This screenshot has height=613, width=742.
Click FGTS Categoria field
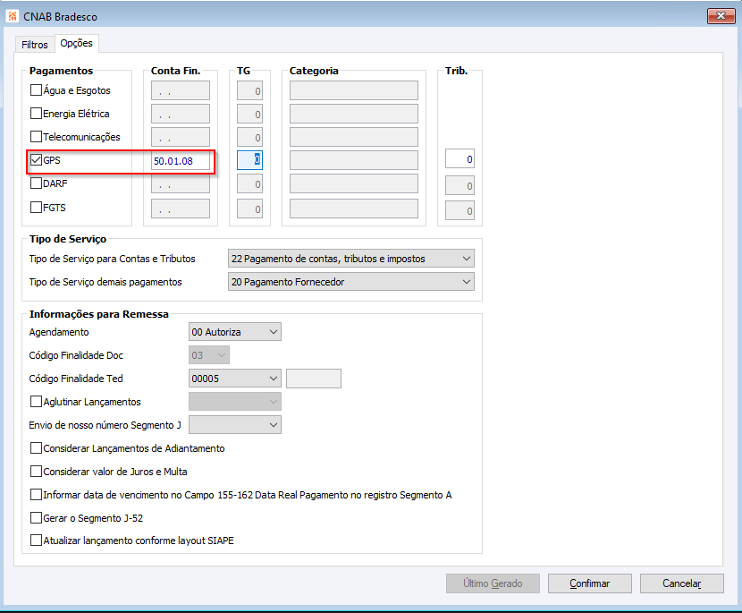point(354,209)
